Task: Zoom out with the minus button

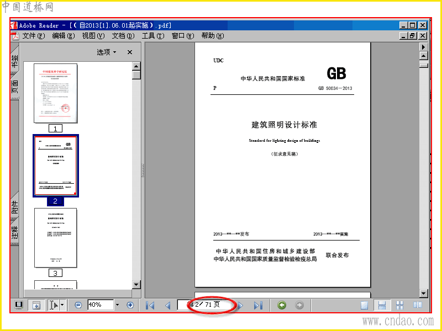Action: pyautogui.click(x=78, y=305)
